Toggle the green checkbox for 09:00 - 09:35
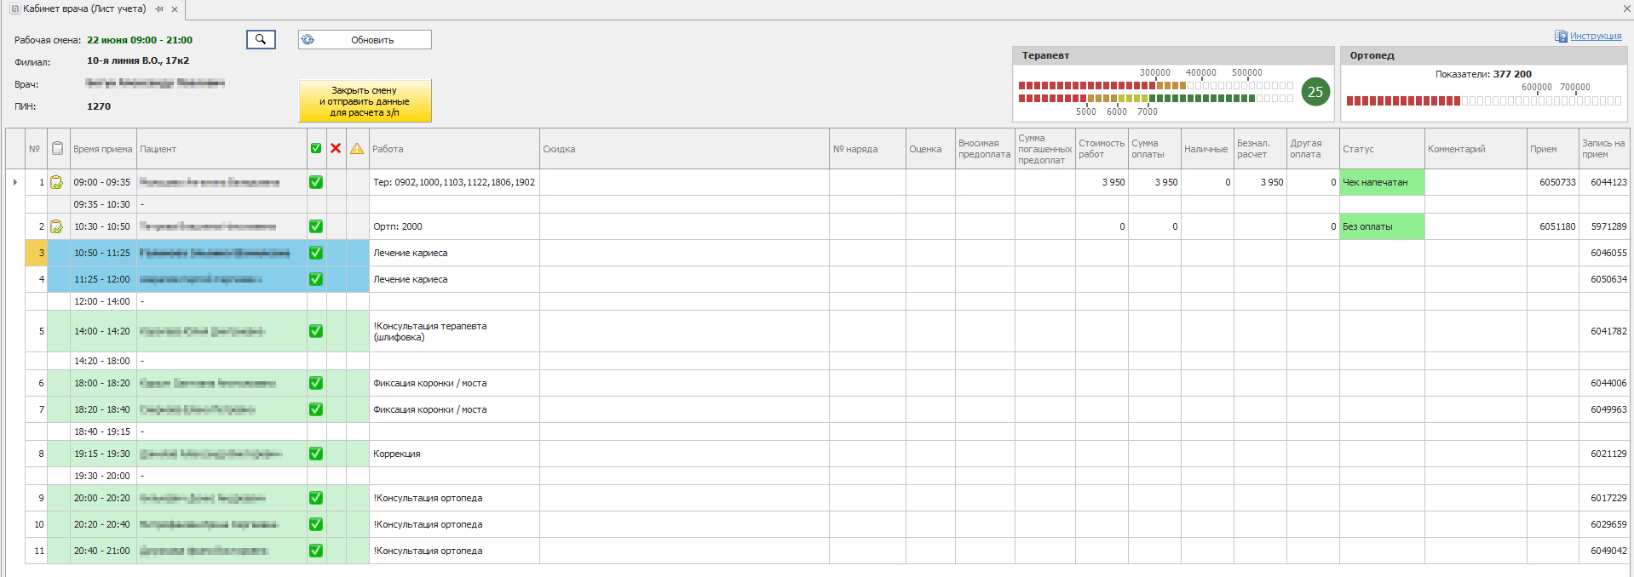This screenshot has width=1634, height=577. 316,182
